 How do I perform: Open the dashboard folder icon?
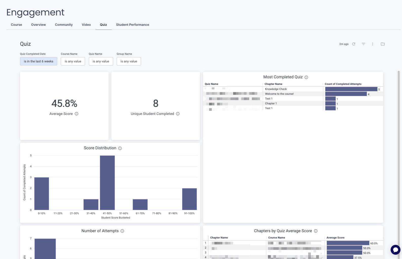(x=383, y=44)
